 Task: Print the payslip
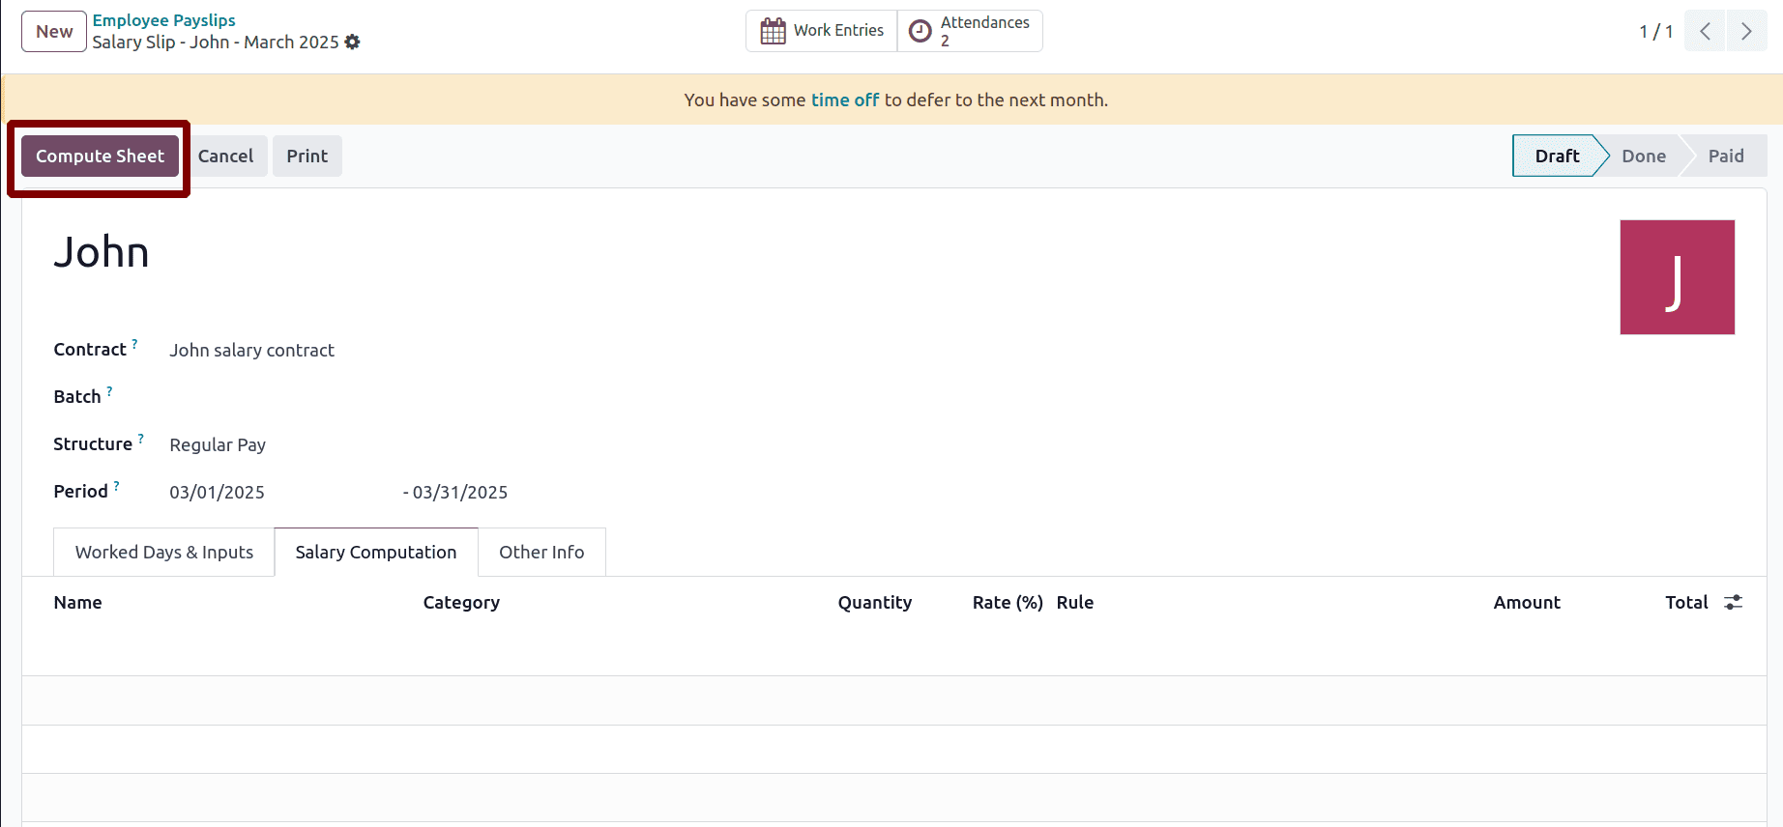point(307,156)
